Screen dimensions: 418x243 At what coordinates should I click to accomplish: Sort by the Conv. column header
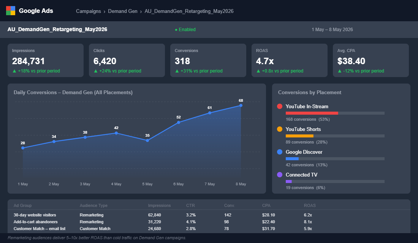pyautogui.click(x=229, y=206)
